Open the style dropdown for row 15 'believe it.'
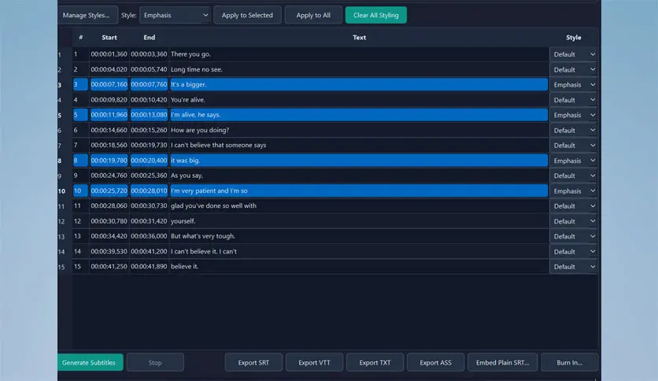 [574, 267]
